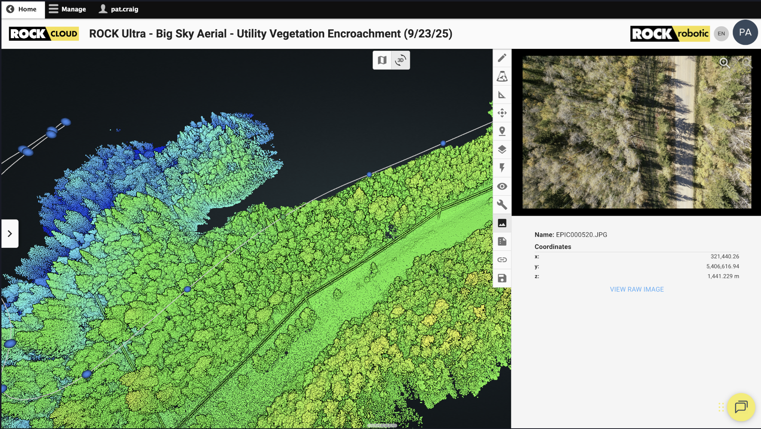Click the VIEW RAW IMAGE link
The width and height of the screenshot is (761, 429).
(x=637, y=289)
